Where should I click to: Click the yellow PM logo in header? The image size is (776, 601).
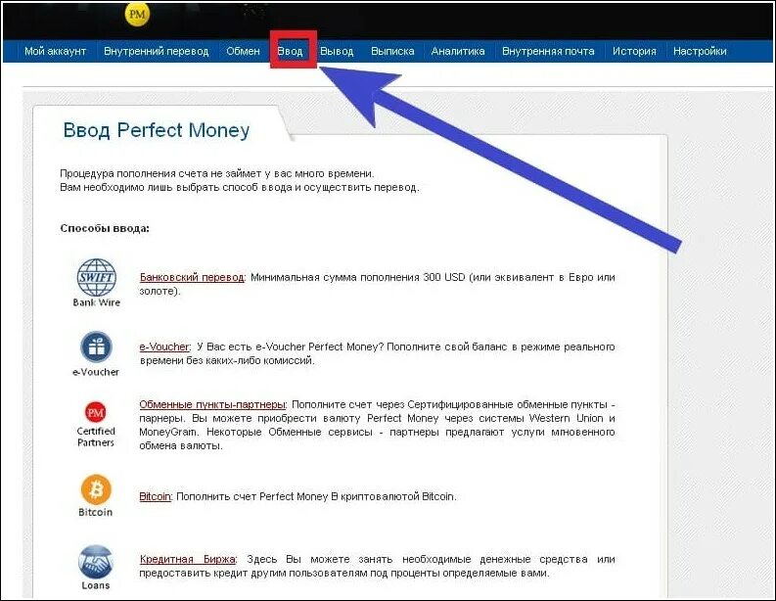137,15
